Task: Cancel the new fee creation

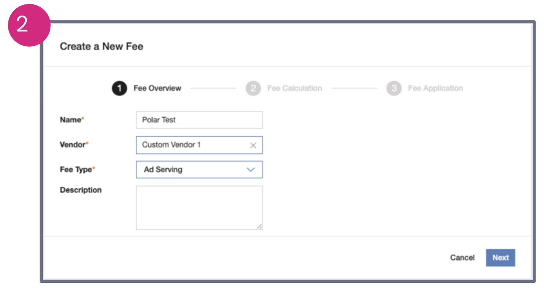Action: tap(462, 258)
